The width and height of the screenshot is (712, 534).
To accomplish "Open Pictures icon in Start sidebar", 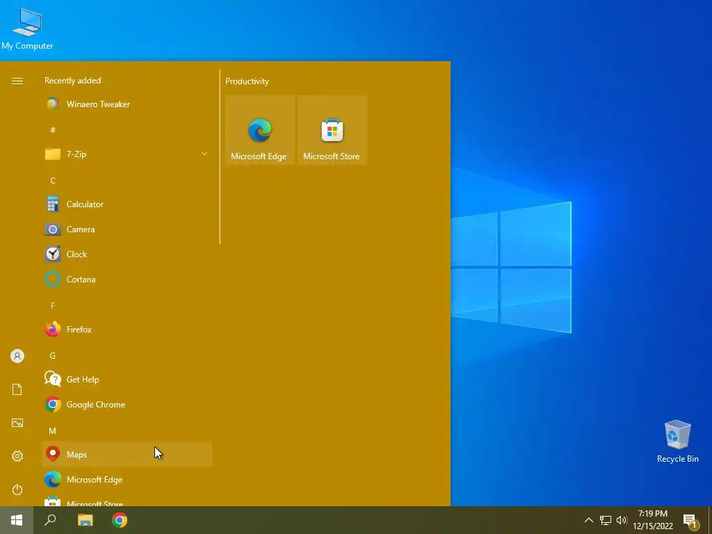I will 17,423.
